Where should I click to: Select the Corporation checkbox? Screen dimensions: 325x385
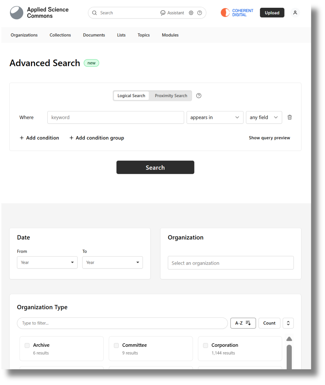click(205, 345)
